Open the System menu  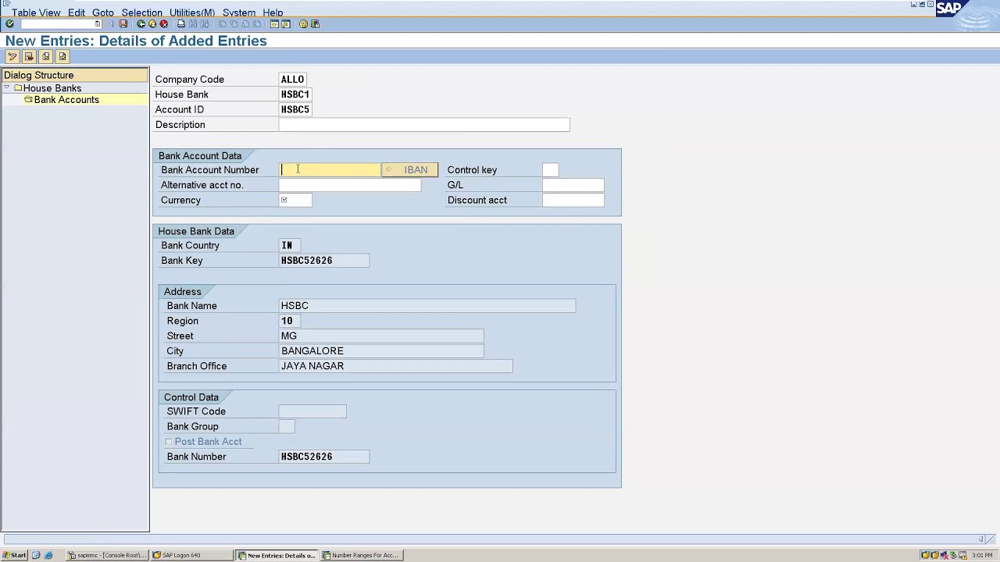pos(239,12)
